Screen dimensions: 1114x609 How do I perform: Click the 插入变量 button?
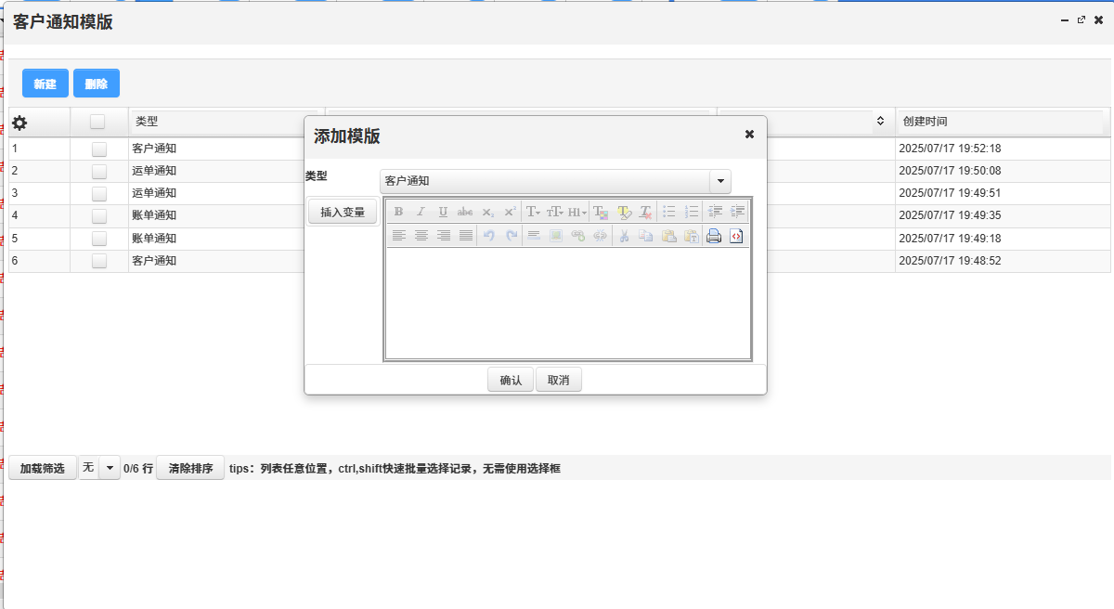343,212
